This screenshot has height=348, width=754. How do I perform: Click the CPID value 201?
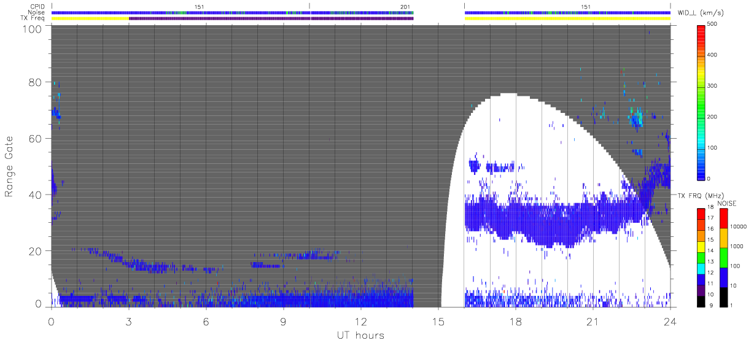click(x=405, y=7)
